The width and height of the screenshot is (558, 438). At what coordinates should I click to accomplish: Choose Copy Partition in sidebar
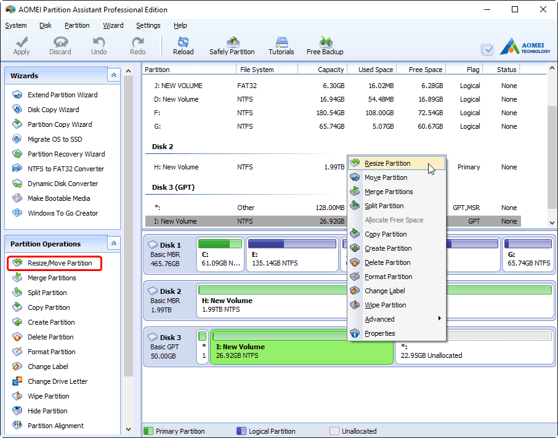[41, 307]
